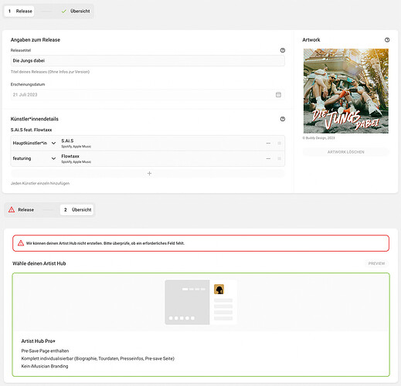This screenshot has width=401, height=386.
Task: Click the help icon beside Künstler*innendetails
Action: 283,119
